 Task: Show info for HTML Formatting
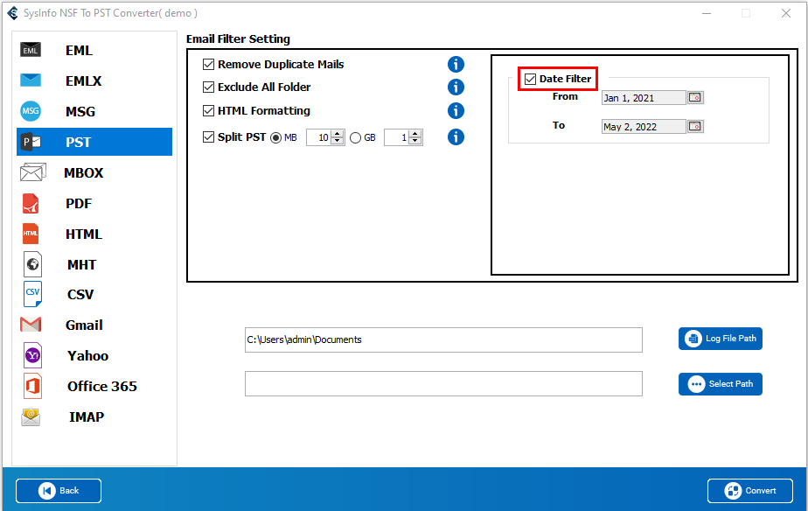tap(456, 111)
